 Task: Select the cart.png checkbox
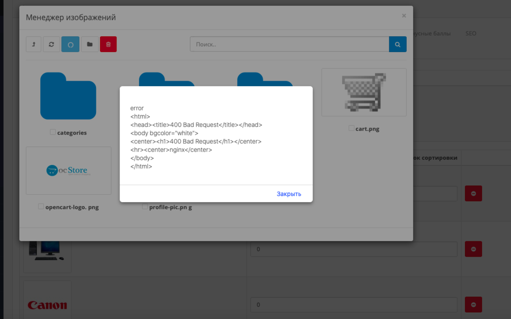pyautogui.click(x=352, y=128)
